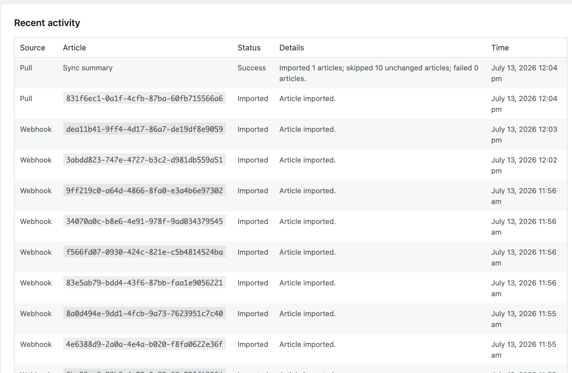The width and height of the screenshot is (572, 373).
Task: Click 'Pull' source in the Sync summary row
Action: (x=26, y=68)
